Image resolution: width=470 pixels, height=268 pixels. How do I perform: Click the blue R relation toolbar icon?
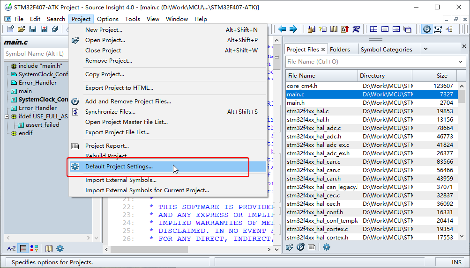pyautogui.click(x=356, y=29)
